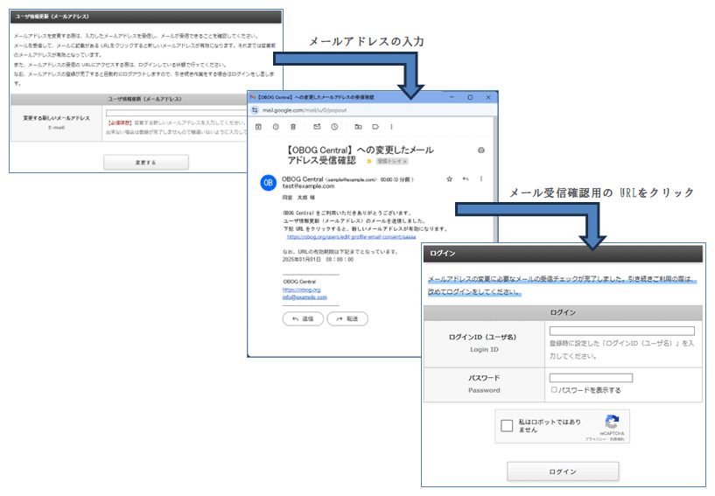Click the 変更する button
Viewport: 715px width, 496px height.
[x=146, y=163]
